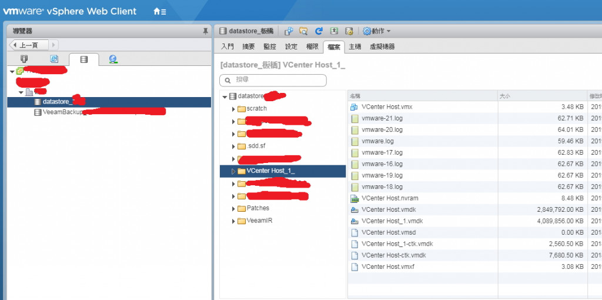Click the scratch folder icon

point(242,109)
